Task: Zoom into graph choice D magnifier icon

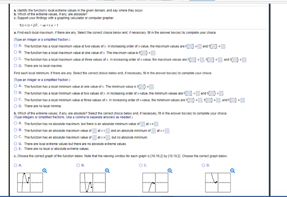Action: pos(232,171)
